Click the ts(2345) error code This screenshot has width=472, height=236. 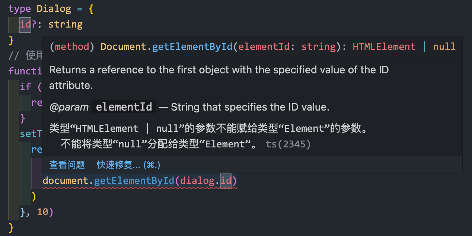(x=288, y=144)
